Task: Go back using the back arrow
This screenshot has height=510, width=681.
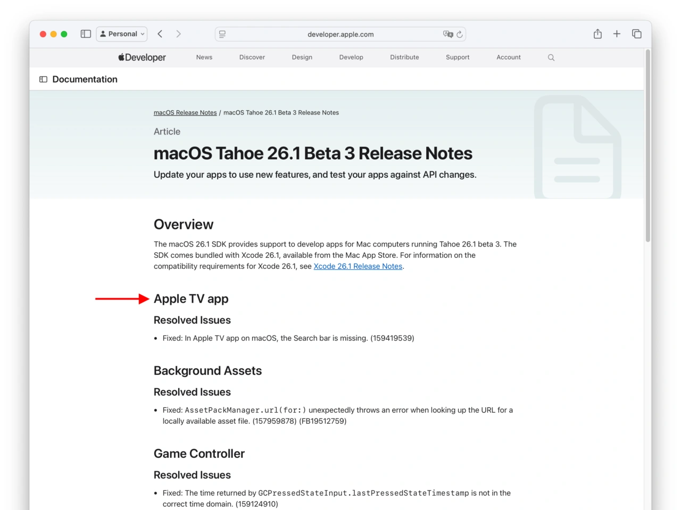Action: (x=160, y=34)
